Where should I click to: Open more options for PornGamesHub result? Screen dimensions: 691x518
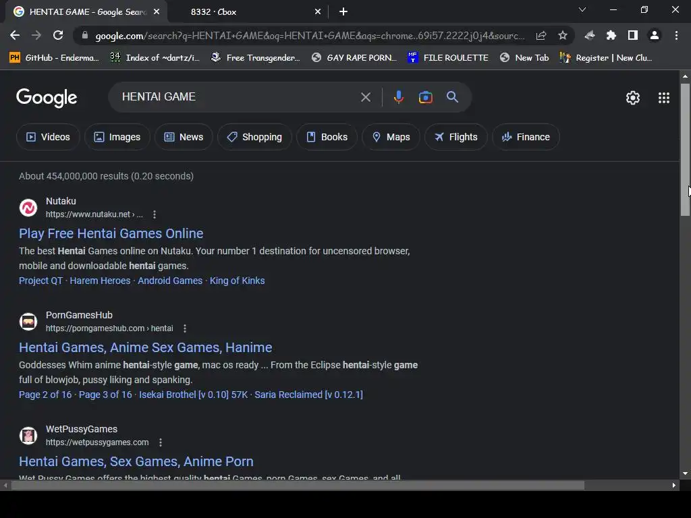click(185, 328)
